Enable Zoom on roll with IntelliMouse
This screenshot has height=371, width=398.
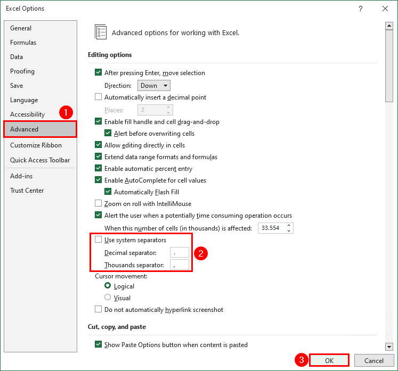[x=98, y=203]
